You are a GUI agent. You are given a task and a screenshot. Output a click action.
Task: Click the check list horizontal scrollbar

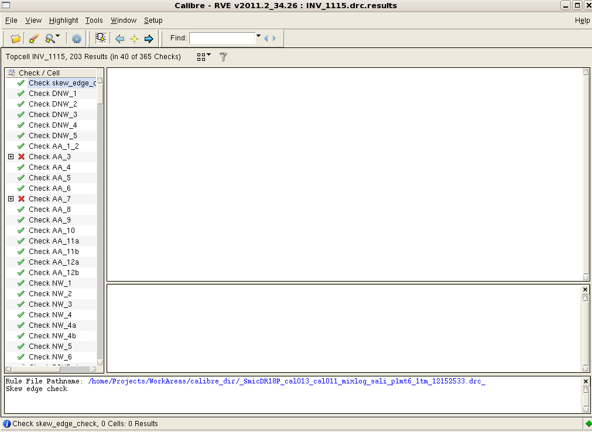click(51, 369)
